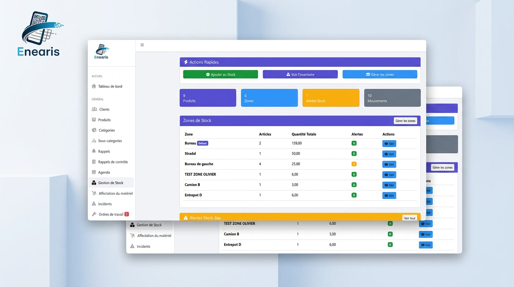Screen dimensions: 514x287
Task: Click the Agenda calendar icon
Action: click(94, 172)
